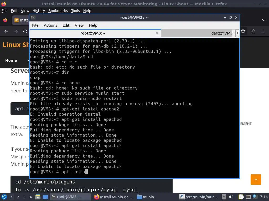Click the 7:14 taskbar clock
Image resolution: width=269 pixels, height=201 pixels.
pos(264,197)
